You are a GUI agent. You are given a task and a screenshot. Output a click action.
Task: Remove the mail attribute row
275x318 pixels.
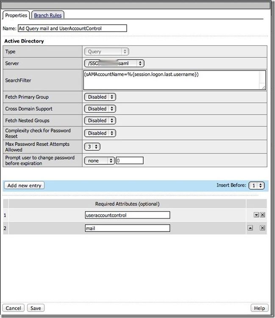[262, 228]
